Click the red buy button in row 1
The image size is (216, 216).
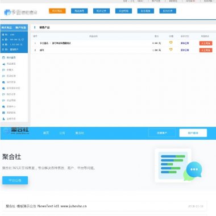(x=206, y=43)
